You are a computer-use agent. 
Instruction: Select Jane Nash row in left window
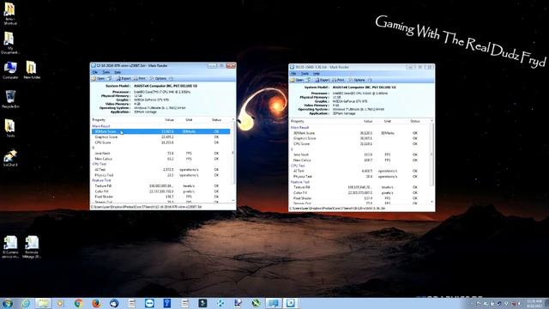[x=160, y=153]
